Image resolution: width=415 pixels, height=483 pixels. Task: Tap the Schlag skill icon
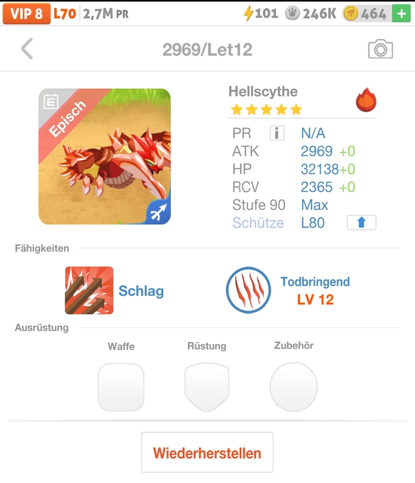pos(89,290)
